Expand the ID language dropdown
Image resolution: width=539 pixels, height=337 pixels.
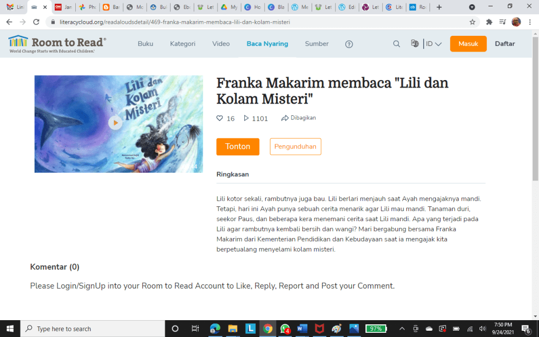[434, 44]
